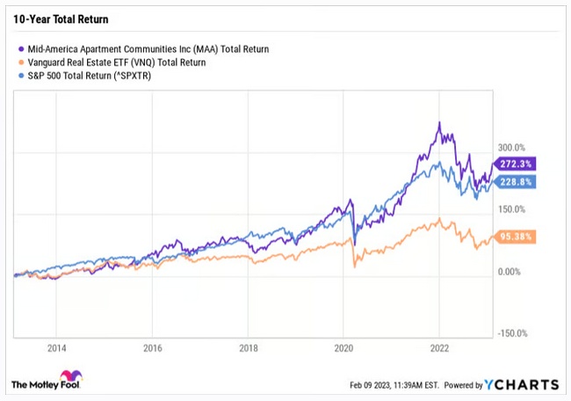The image size is (571, 401).
Task: Click the 2014 x-axis label
Action: coord(55,347)
